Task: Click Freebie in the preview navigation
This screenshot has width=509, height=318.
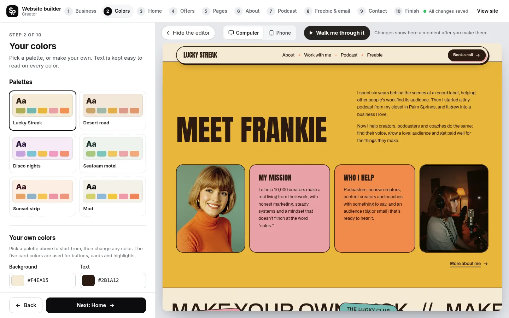Action: coord(375,55)
